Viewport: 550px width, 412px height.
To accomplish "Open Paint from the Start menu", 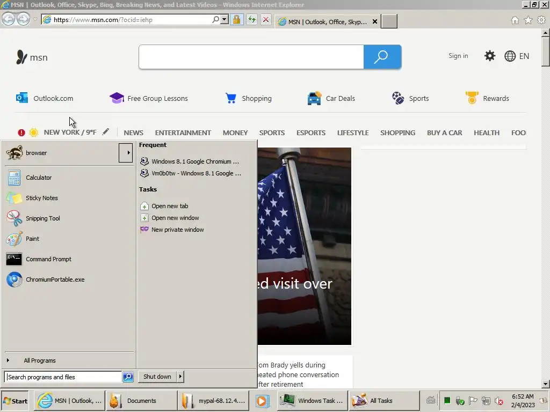I will pyautogui.click(x=69, y=239).
